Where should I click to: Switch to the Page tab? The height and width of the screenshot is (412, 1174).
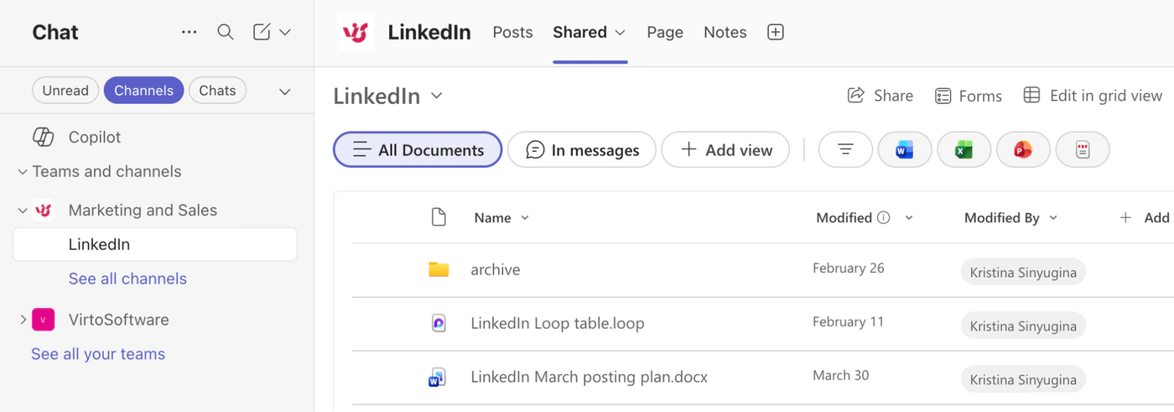(x=665, y=32)
